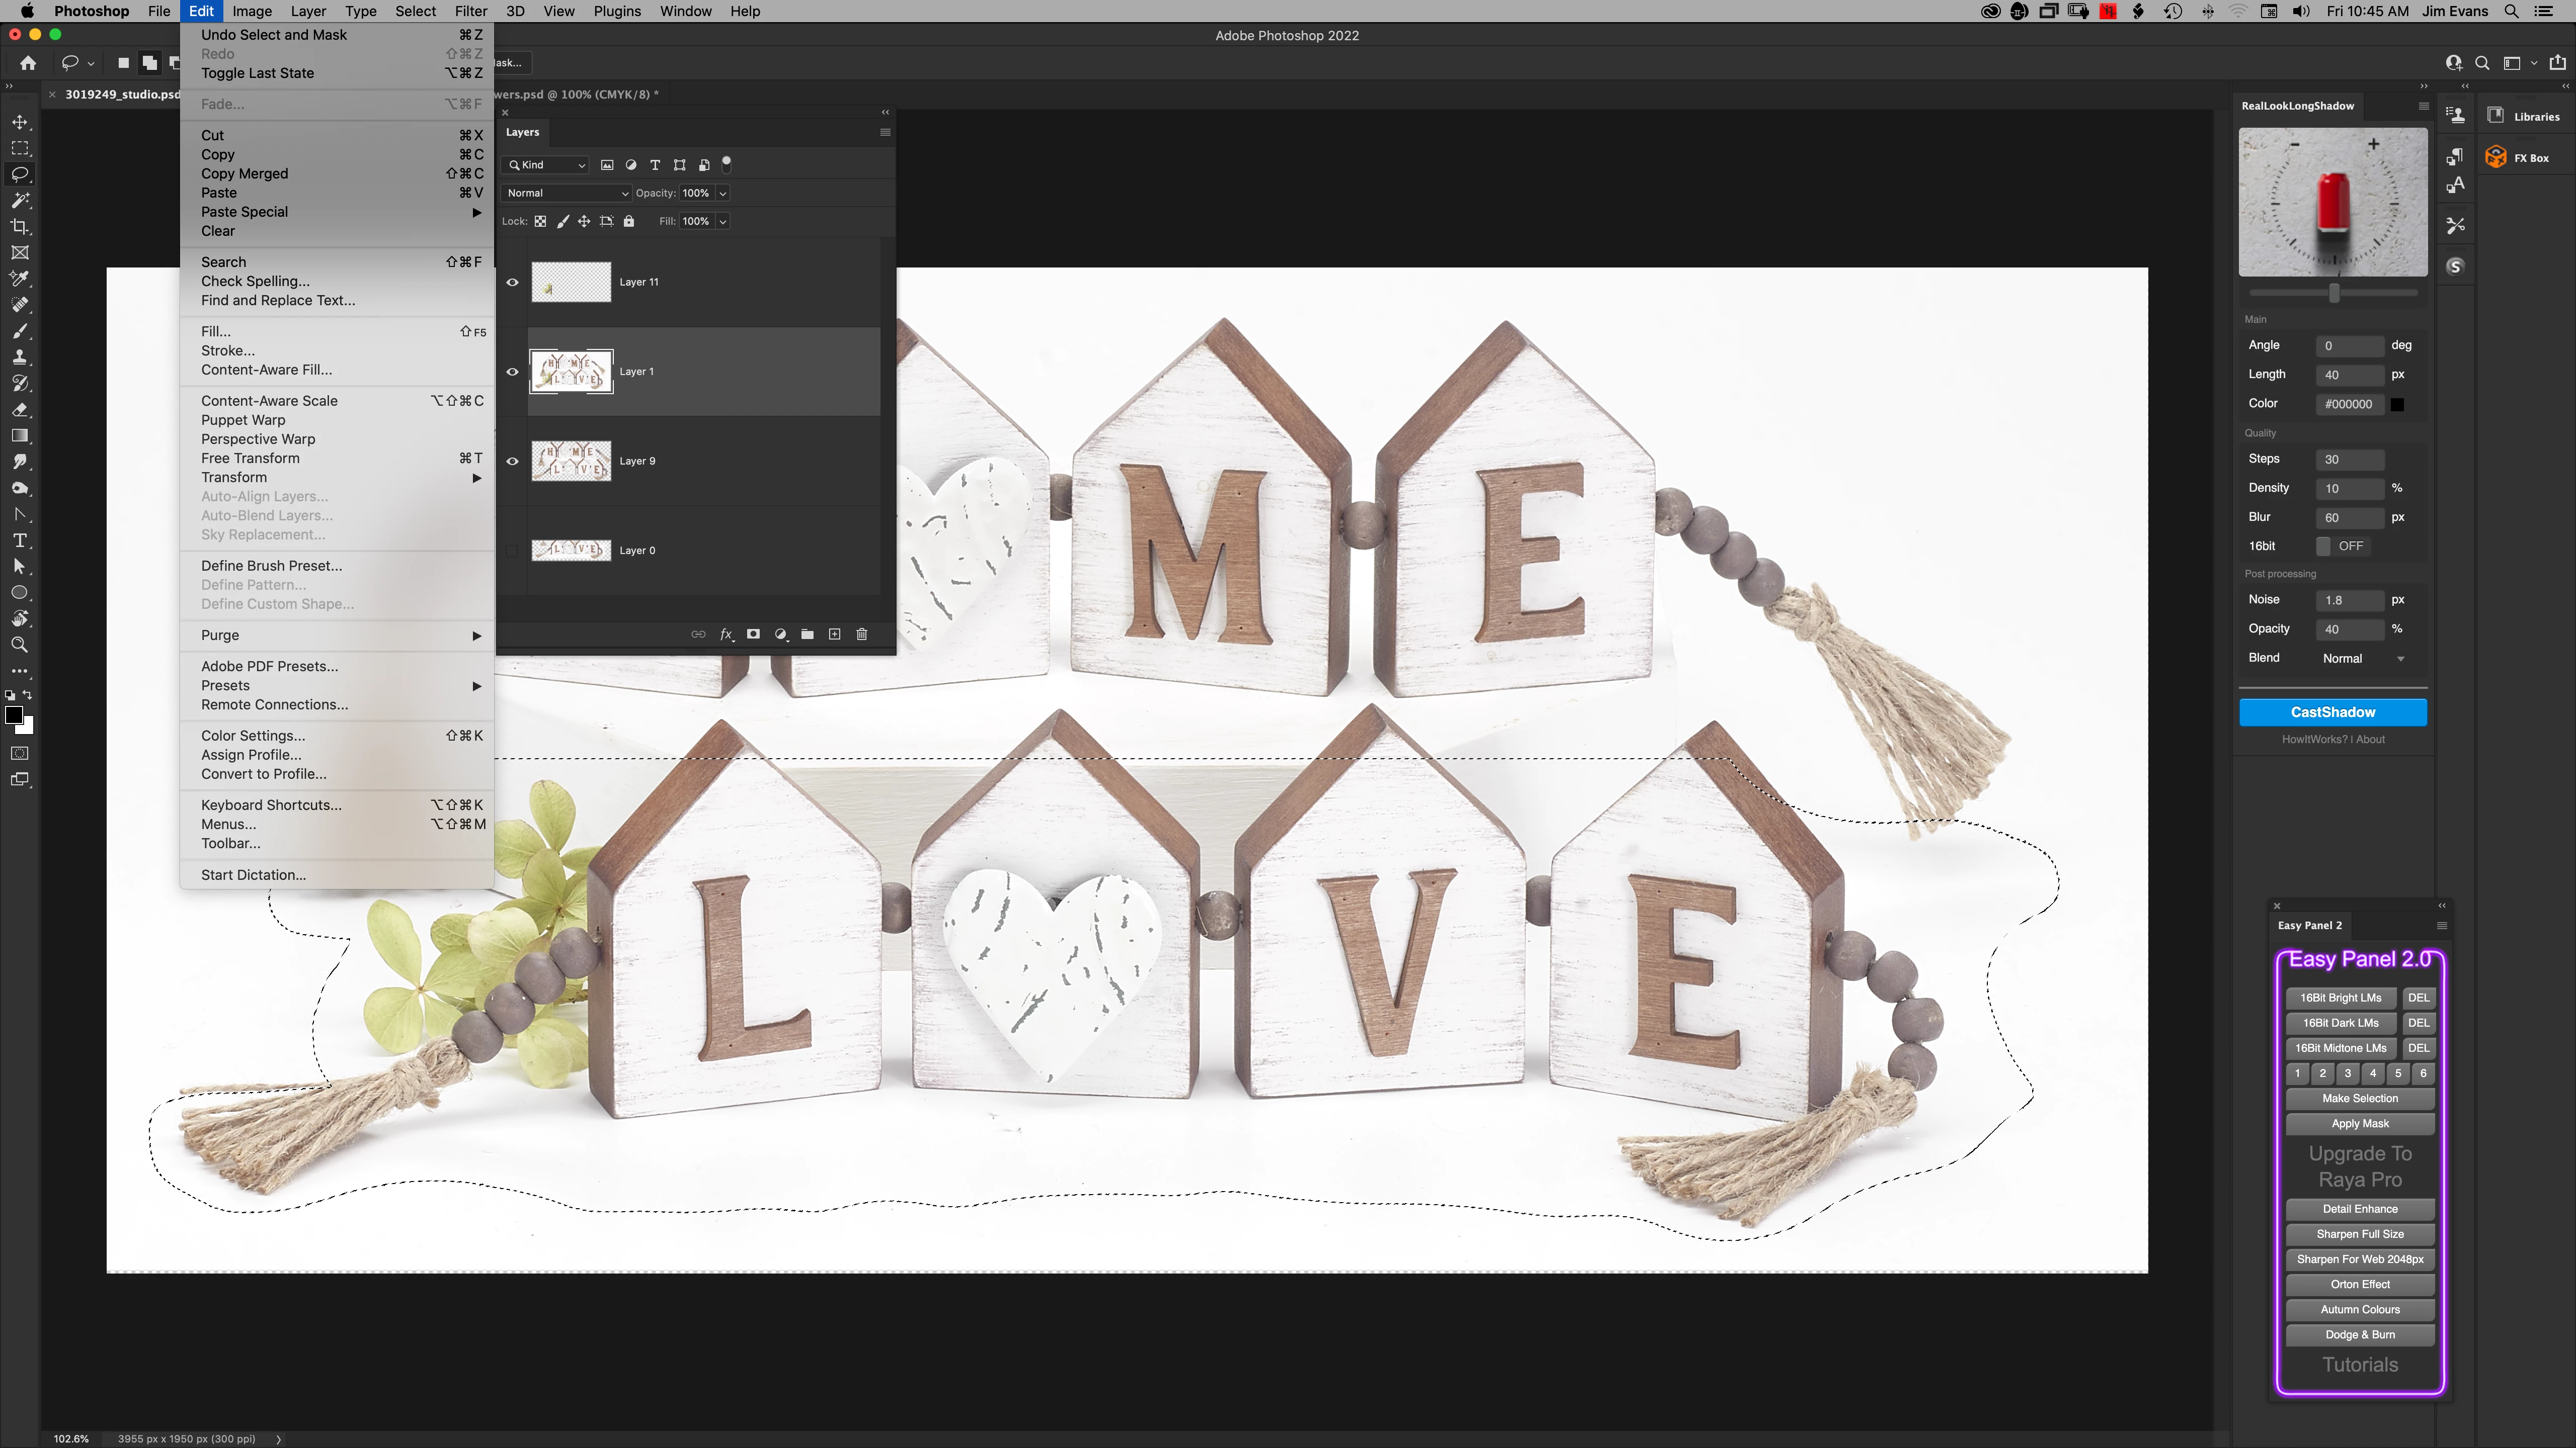Image resolution: width=2576 pixels, height=1448 pixels.
Task: Choose Free Transform from Edit menu
Action: coord(250,459)
